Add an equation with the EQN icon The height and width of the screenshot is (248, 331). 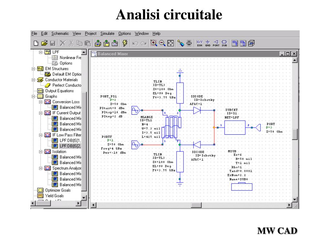pos(199,43)
